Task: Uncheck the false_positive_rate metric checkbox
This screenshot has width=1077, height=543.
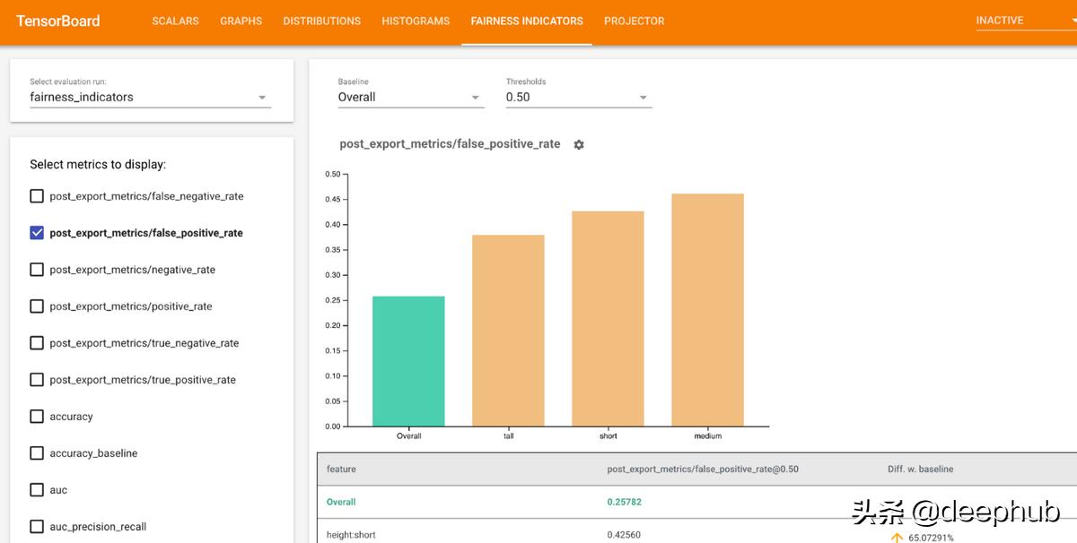Action: pos(37,233)
